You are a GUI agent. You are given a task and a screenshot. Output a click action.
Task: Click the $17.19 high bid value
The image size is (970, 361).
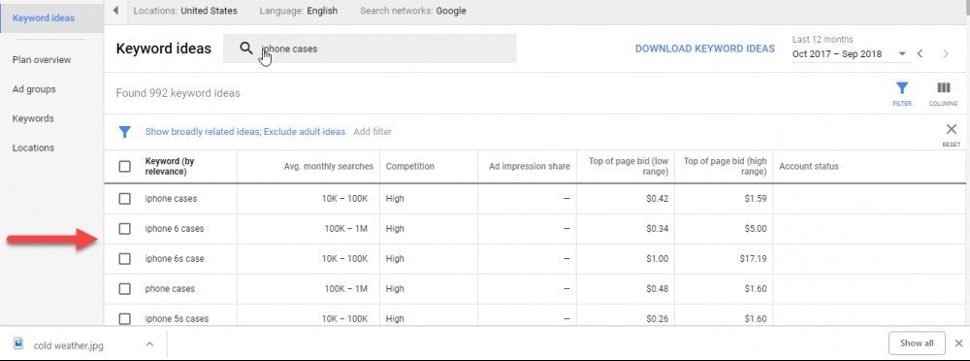[x=753, y=259]
